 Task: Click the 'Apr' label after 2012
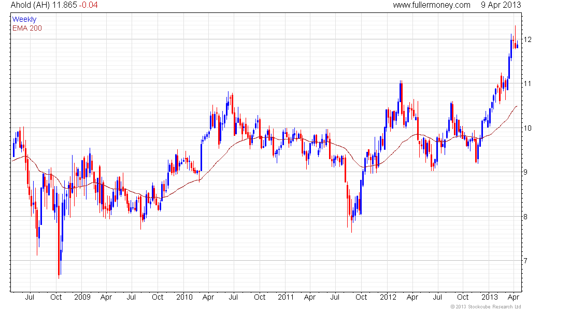(x=412, y=297)
